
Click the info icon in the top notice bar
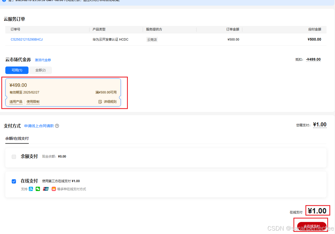(4, 1)
